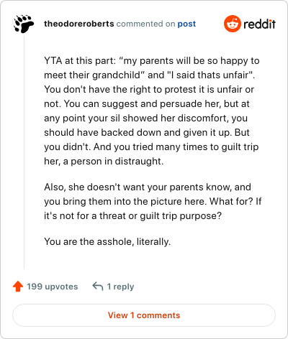Click the Reddit Snoo logo icon

(232, 24)
